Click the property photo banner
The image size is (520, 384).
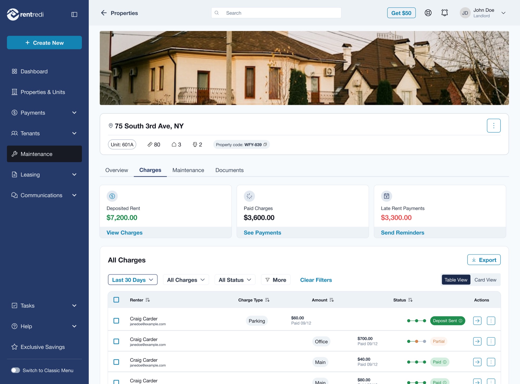coord(304,68)
